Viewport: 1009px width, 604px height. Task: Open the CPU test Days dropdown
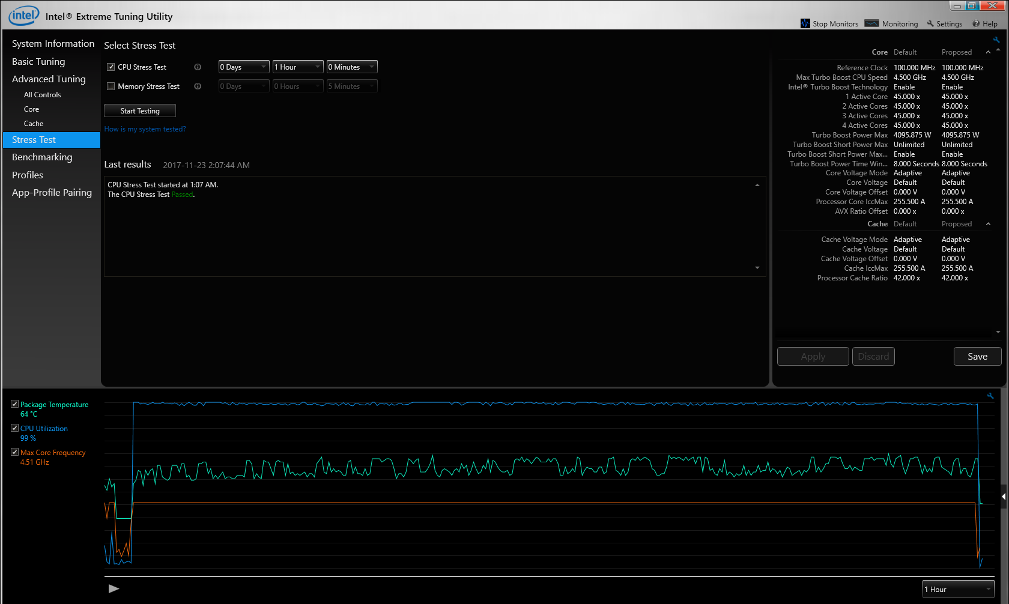(x=243, y=67)
